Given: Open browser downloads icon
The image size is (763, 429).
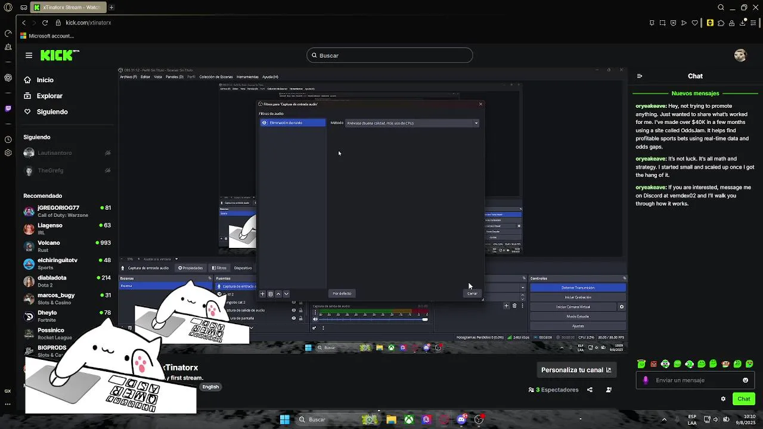Looking at the screenshot, I should click(x=743, y=23).
